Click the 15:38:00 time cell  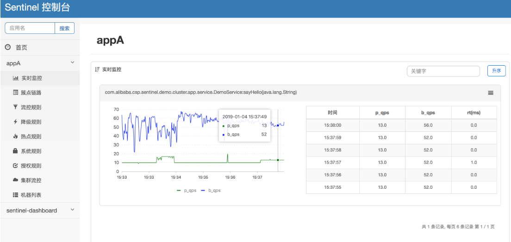tap(333, 125)
